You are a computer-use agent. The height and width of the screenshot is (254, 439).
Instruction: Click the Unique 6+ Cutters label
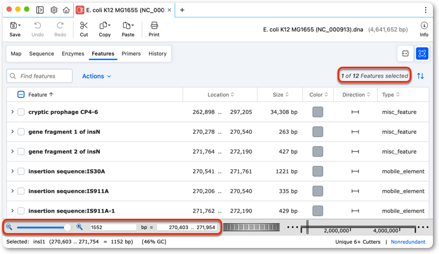[358, 242]
